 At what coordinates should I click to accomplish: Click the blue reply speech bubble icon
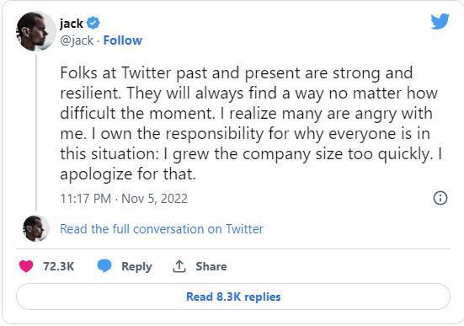pos(104,265)
